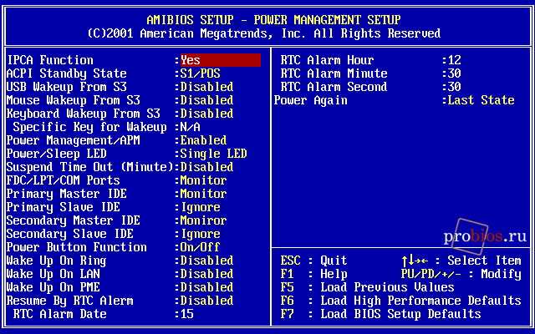Click Secondary Master IDE Moniror value
The width and height of the screenshot is (535, 334).
pyautogui.click(x=203, y=220)
